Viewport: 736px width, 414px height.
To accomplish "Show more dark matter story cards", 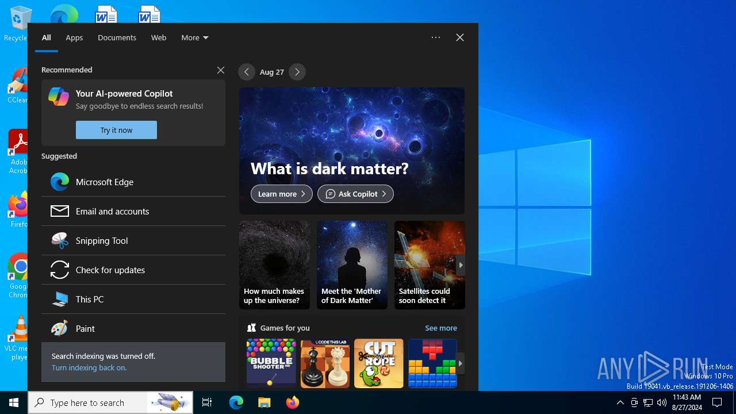I will 461,265.
